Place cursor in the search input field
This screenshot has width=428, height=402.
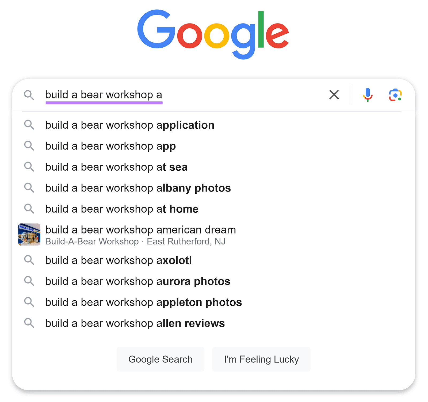click(187, 95)
